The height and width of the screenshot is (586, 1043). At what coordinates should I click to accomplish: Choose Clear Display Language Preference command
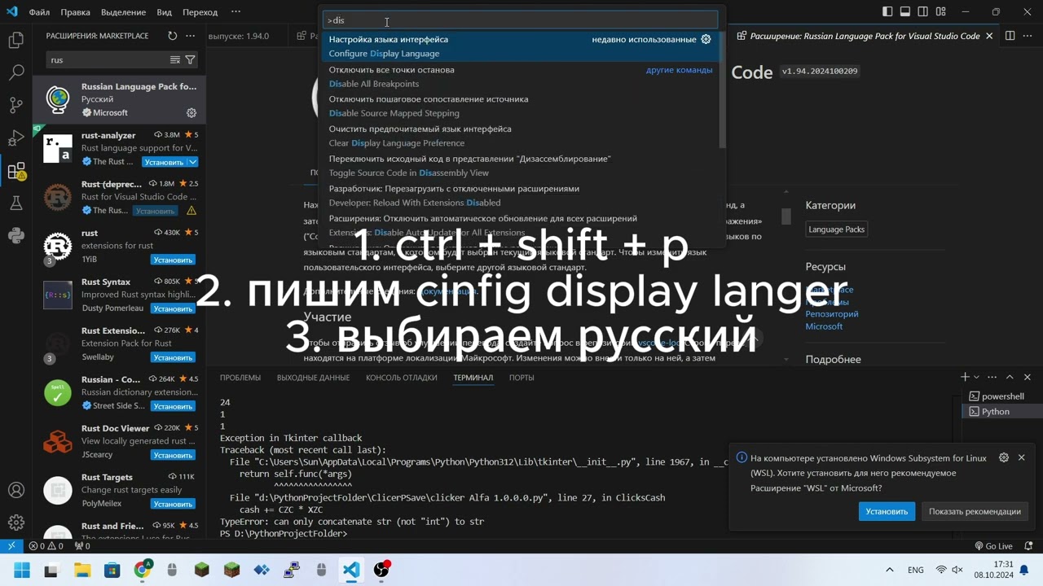click(x=520, y=136)
